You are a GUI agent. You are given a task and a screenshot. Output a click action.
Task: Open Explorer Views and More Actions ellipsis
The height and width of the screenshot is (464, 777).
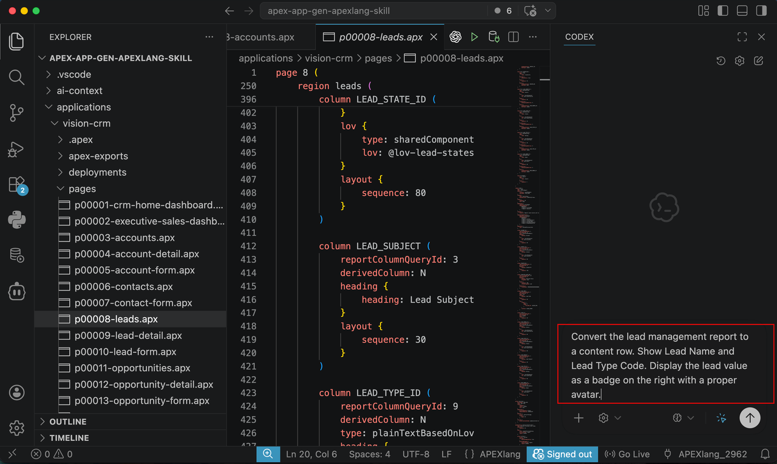click(x=209, y=37)
